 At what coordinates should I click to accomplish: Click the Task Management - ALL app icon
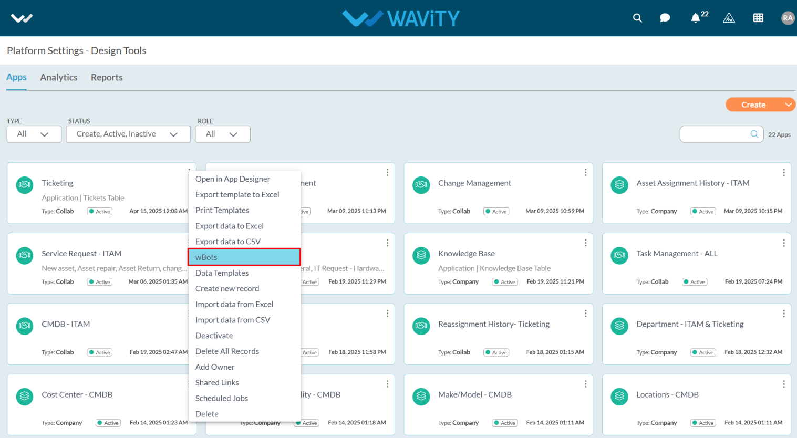tap(619, 255)
